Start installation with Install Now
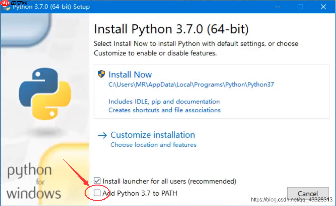The height and width of the screenshot is (206, 336). click(130, 75)
